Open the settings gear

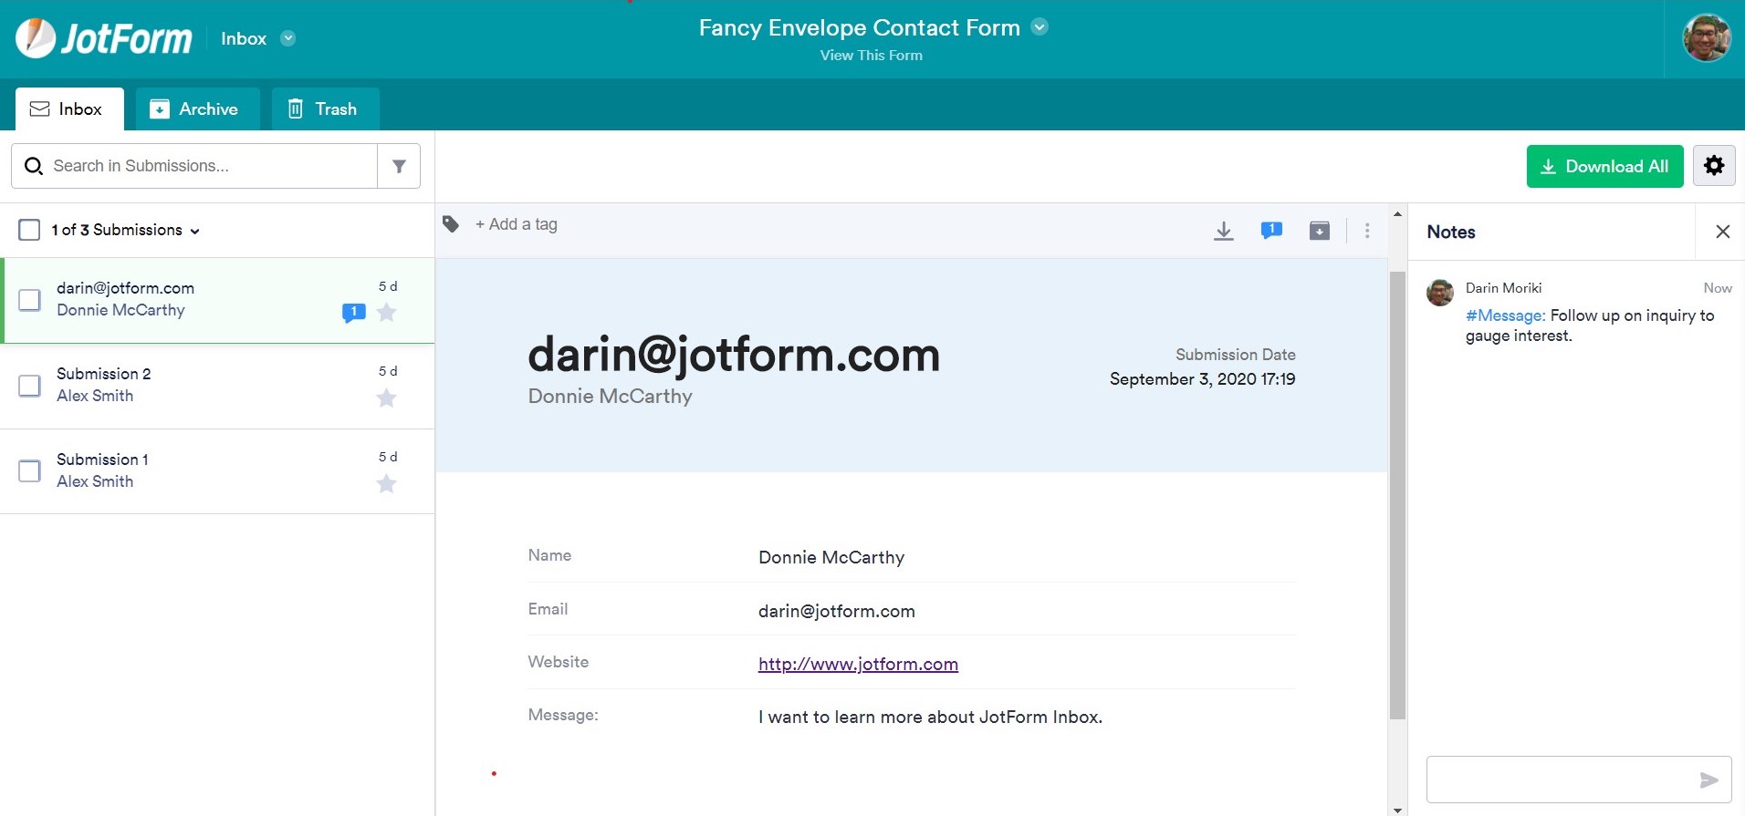click(x=1714, y=166)
